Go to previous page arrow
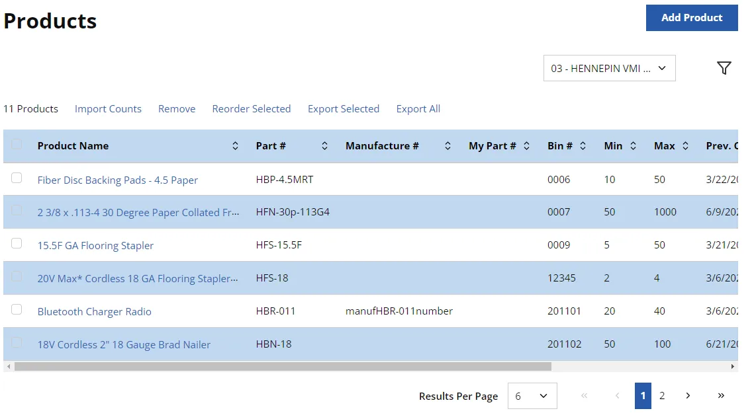 pos(617,396)
